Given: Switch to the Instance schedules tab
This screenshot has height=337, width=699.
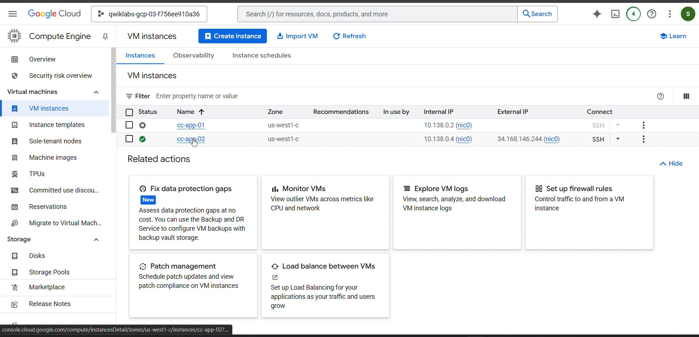Looking at the screenshot, I should click(x=261, y=55).
